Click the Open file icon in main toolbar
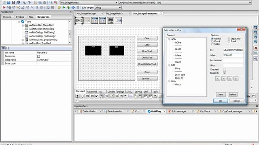Image resolution: width=259 pixels, height=145 pixels. [9, 2]
